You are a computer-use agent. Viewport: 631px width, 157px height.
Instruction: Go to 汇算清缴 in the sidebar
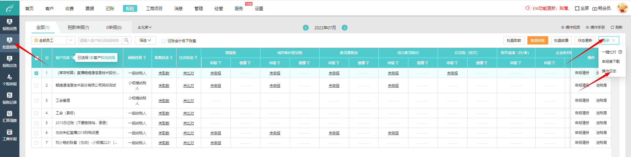tap(10, 117)
